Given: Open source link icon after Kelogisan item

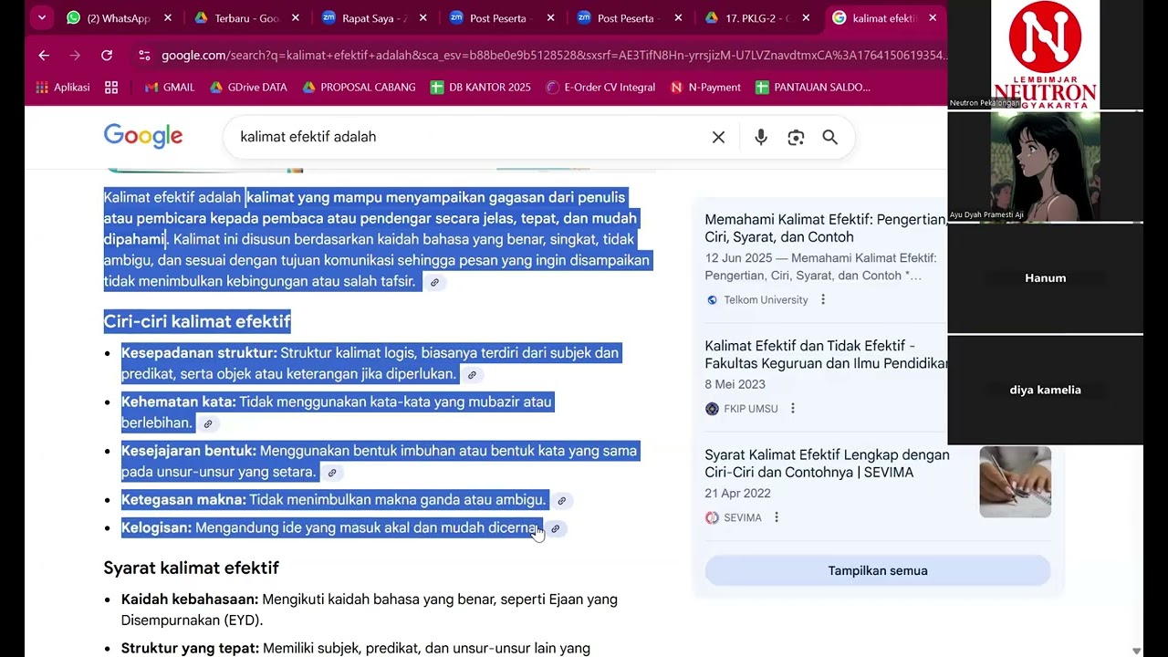Looking at the screenshot, I should tap(555, 528).
